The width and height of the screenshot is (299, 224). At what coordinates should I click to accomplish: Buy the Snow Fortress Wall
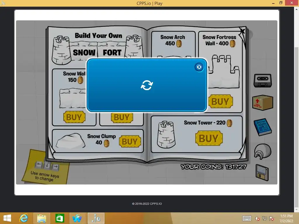pos(220,101)
